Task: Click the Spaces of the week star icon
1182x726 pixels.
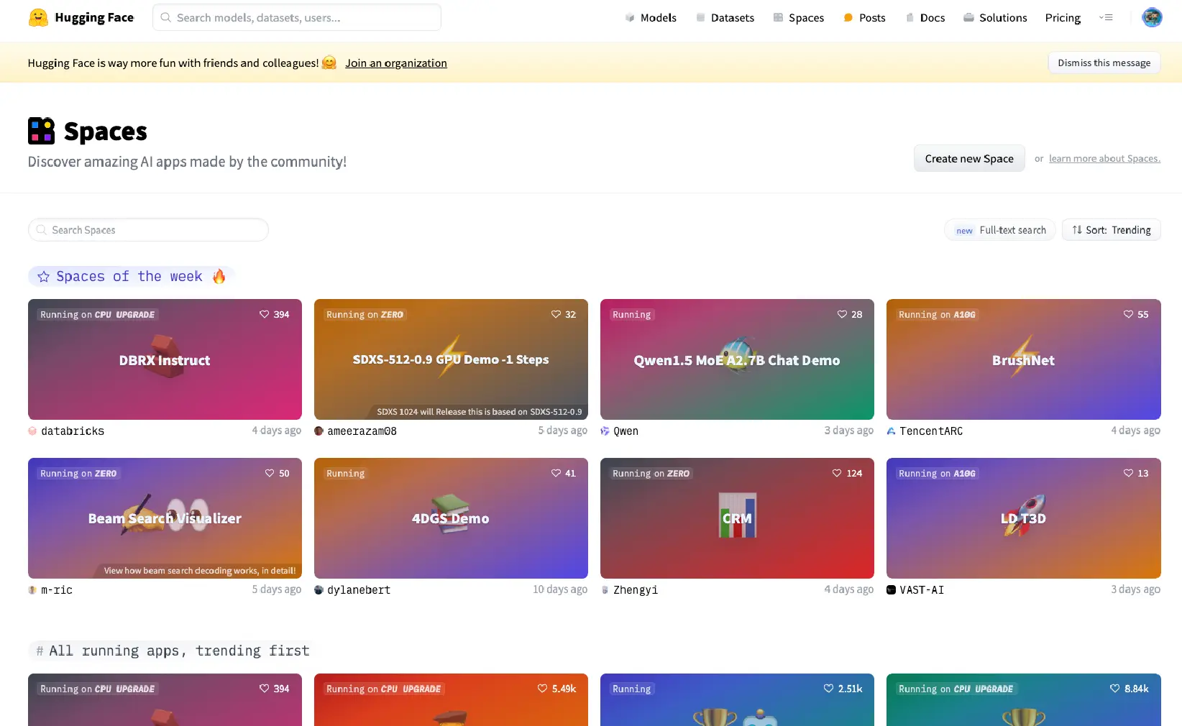Action: click(x=43, y=277)
